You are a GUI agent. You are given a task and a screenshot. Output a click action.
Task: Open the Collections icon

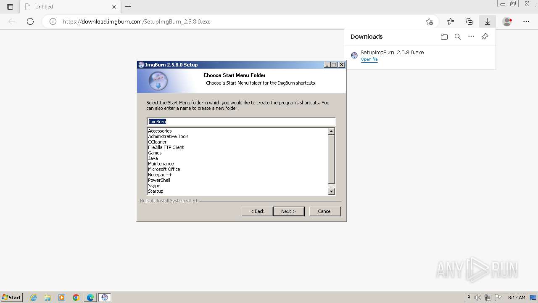(469, 21)
